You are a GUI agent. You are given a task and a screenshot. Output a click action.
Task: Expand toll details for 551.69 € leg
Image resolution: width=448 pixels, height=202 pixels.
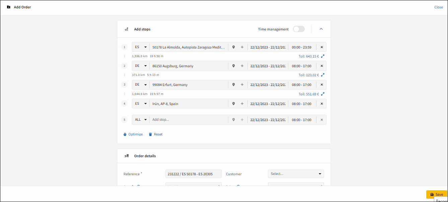tap(323, 94)
